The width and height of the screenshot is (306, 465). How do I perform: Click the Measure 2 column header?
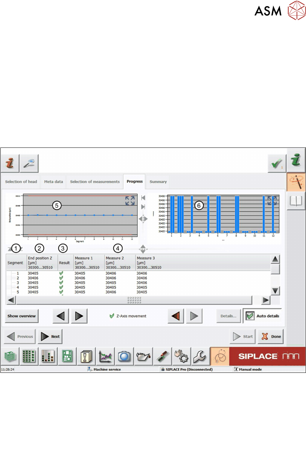pyautogui.click(x=120, y=263)
